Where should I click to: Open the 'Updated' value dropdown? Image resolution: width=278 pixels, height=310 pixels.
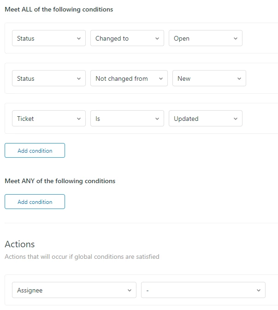coord(205,119)
